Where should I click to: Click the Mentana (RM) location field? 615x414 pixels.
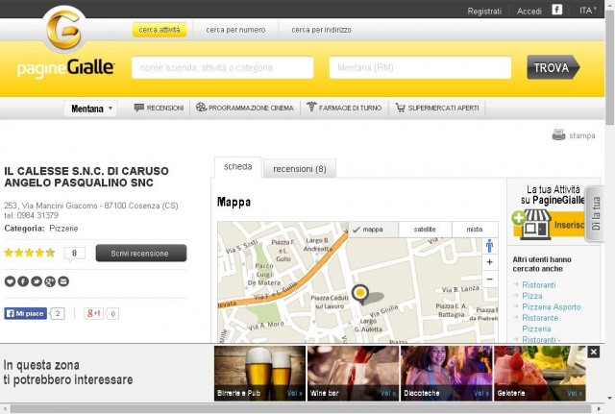[x=420, y=68]
